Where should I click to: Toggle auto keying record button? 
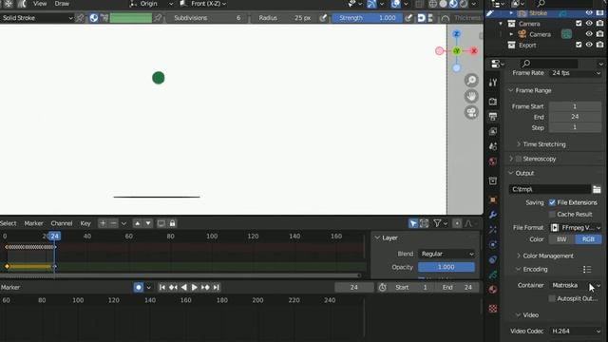pos(139,287)
